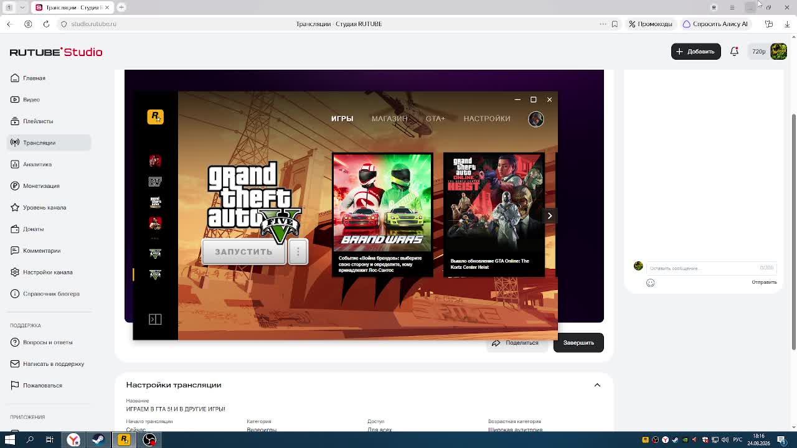The image size is (797, 448).
Task: Click the Rockstar logo in launcher sidebar
Action: (x=155, y=117)
